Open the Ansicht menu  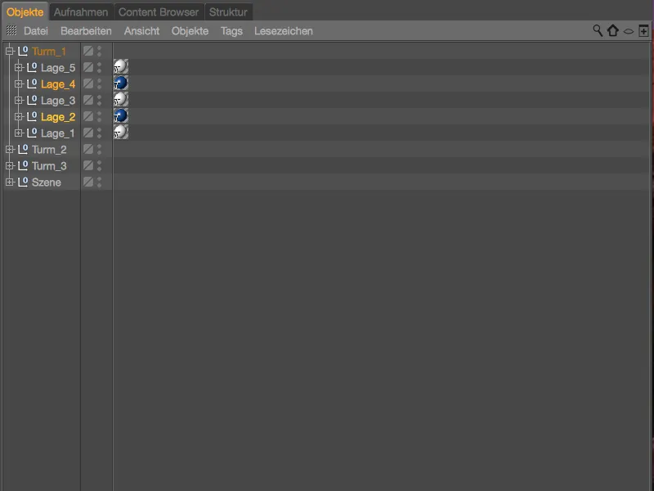[x=141, y=31]
